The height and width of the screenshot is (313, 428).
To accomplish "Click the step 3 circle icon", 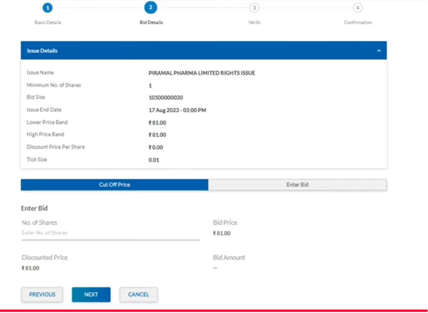I will tap(254, 8).
